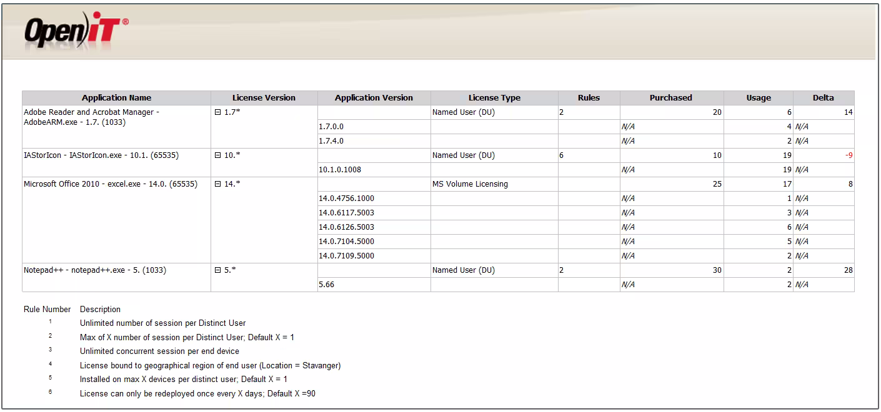Click Named User (DU) in Adobe row

pos(464,112)
